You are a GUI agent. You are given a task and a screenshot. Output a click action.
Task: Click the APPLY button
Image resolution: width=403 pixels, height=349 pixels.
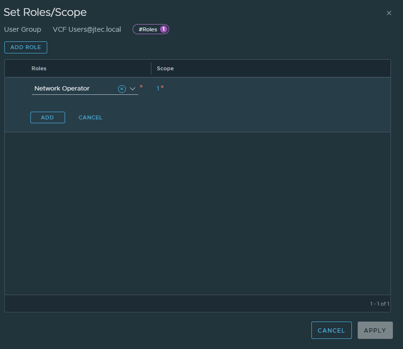pos(375,330)
